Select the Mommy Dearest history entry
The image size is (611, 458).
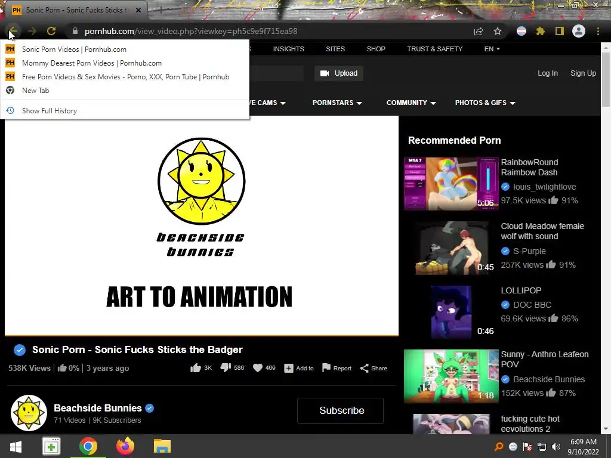tap(125, 63)
